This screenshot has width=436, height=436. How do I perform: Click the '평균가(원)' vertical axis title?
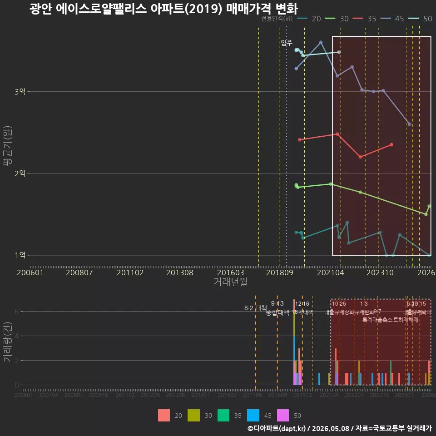point(8,146)
